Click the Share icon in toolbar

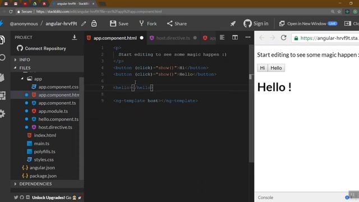(169, 24)
